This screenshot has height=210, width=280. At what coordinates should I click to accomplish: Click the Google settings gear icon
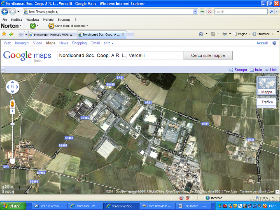274,43
